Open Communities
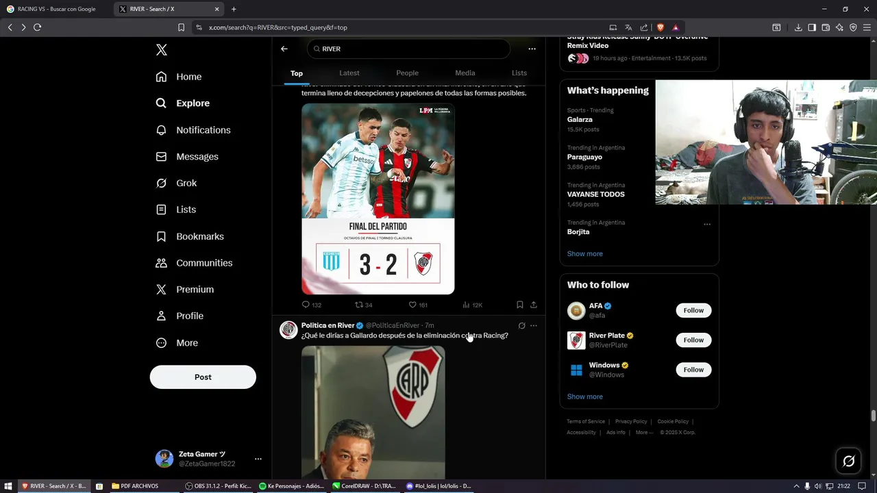 pyautogui.click(x=194, y=263)
